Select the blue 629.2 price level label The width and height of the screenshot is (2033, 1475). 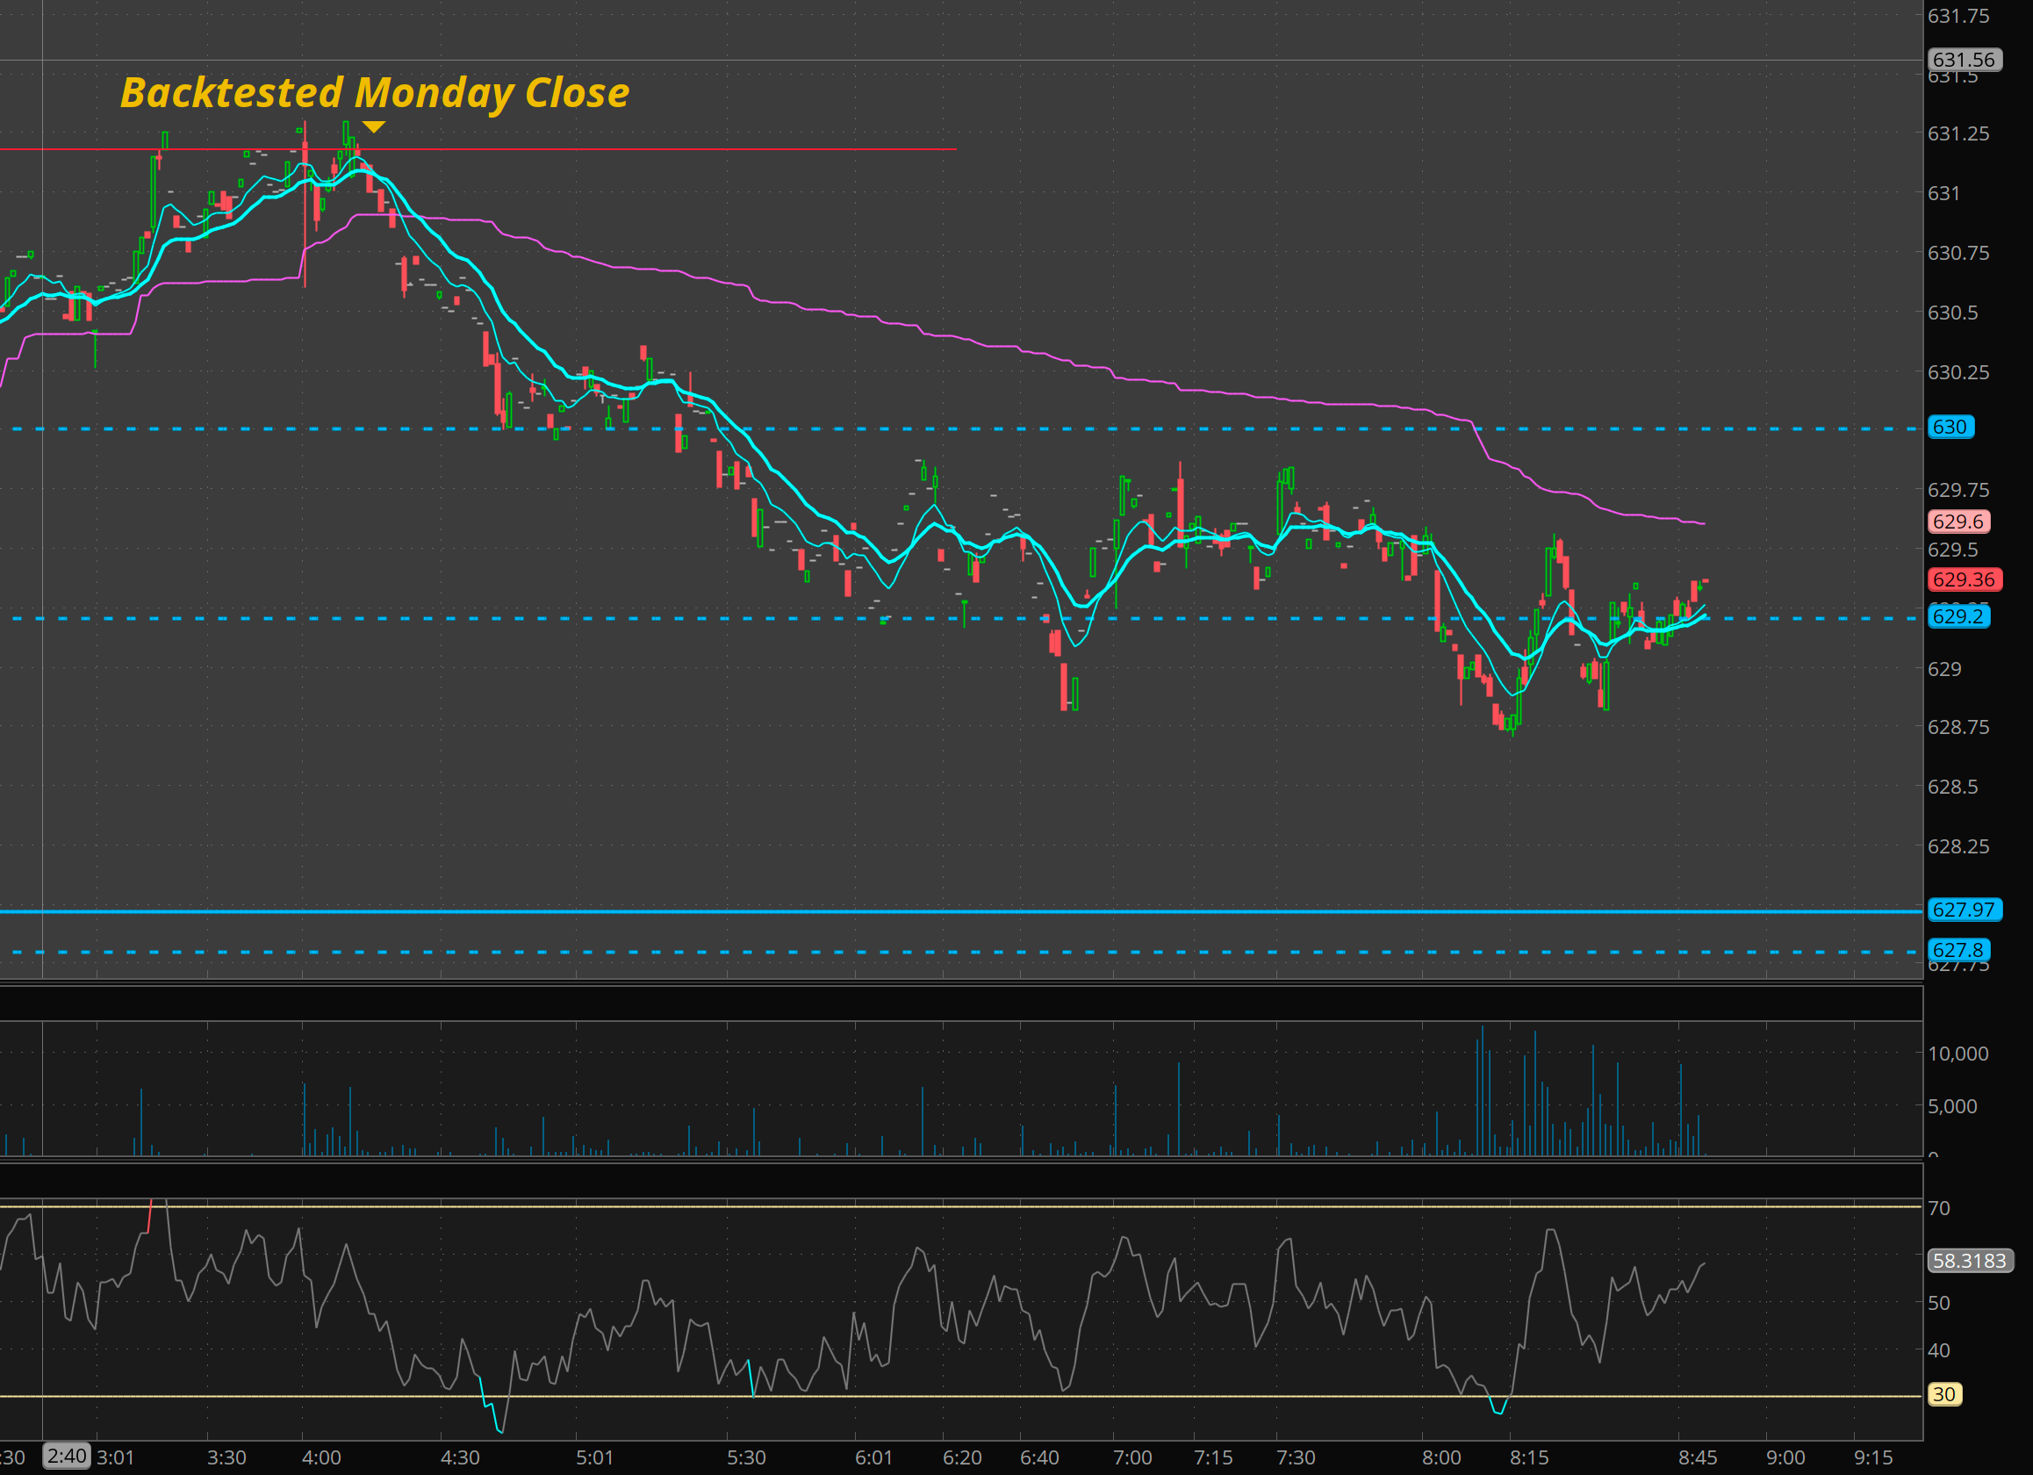pos(1958,617)
